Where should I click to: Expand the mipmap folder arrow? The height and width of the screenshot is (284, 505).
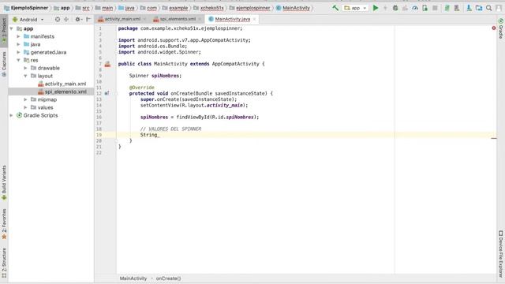click(26, 99)
